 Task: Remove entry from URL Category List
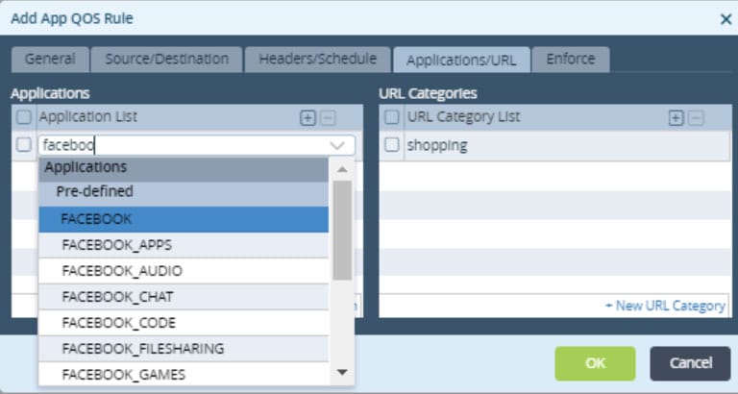(x=696, y=118)
